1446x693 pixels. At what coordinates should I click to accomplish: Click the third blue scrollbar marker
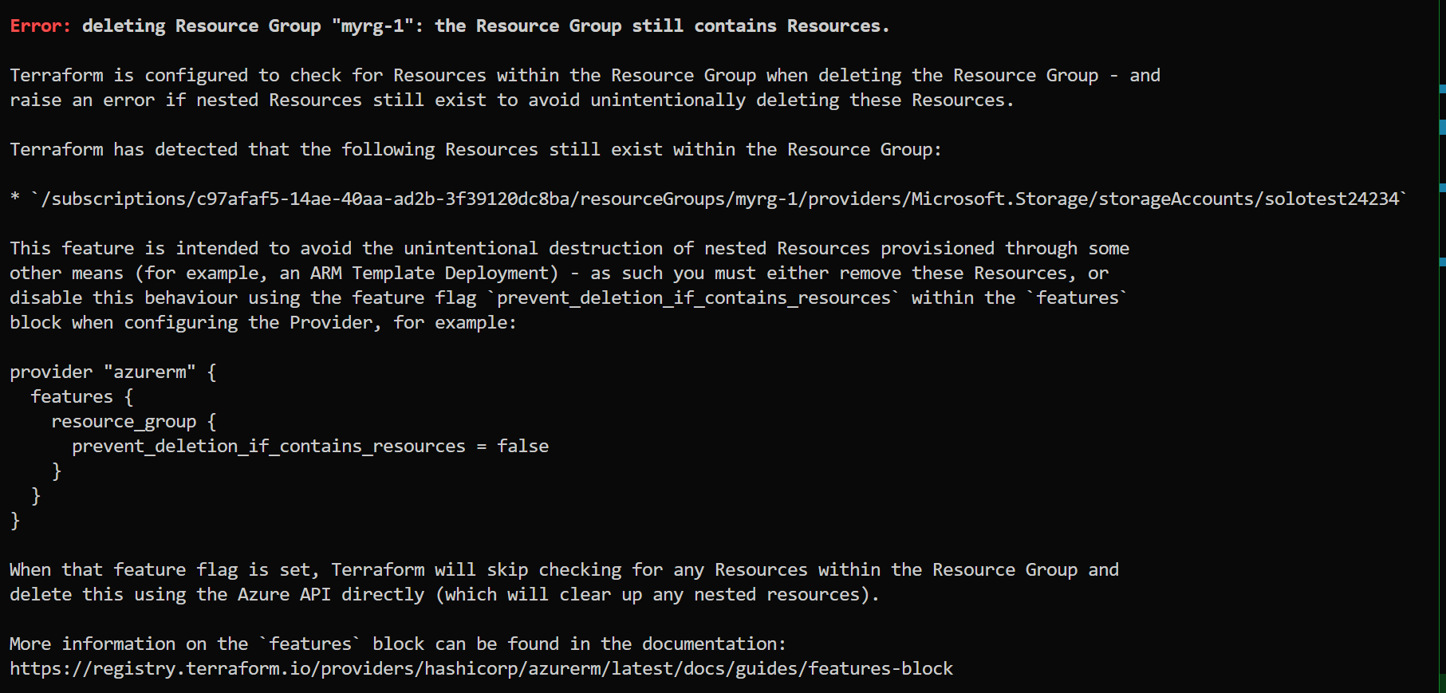pyautogui.click(x=1443, y=187)
